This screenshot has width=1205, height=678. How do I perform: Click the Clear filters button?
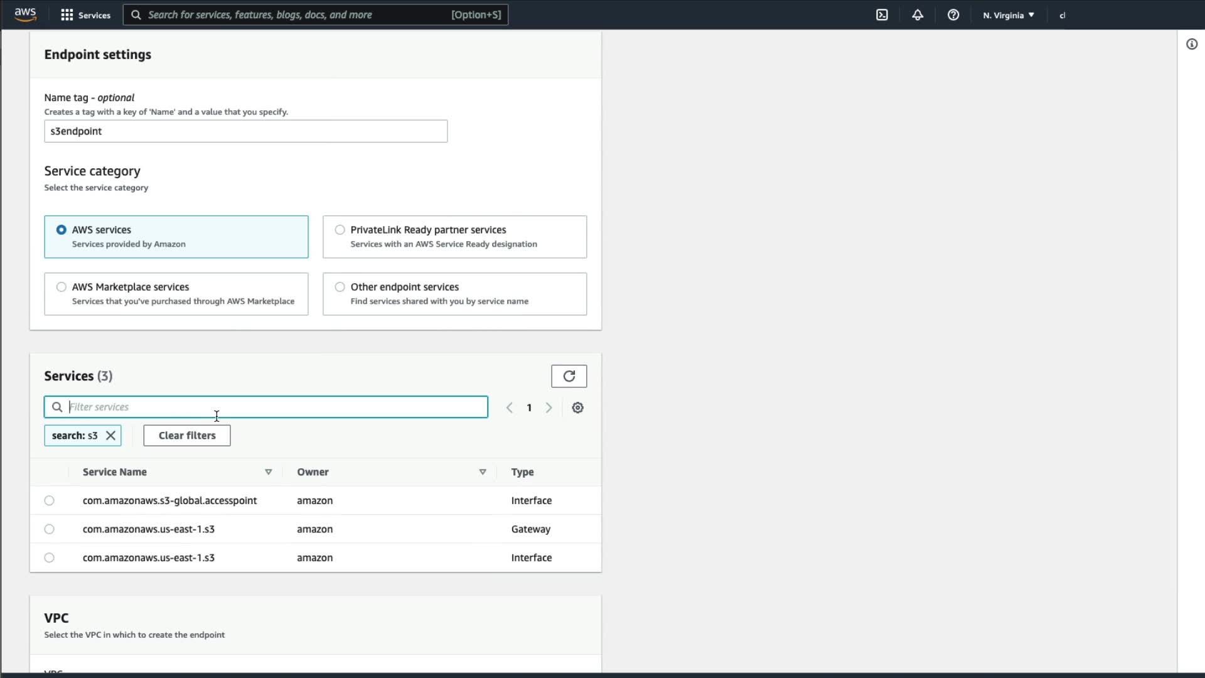[x=186, y=435]
